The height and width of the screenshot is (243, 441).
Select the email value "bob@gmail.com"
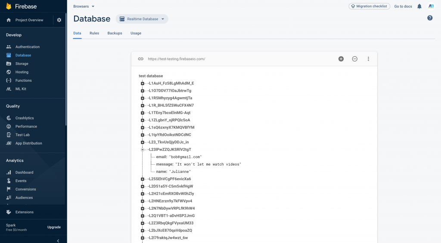coord(185,157)
